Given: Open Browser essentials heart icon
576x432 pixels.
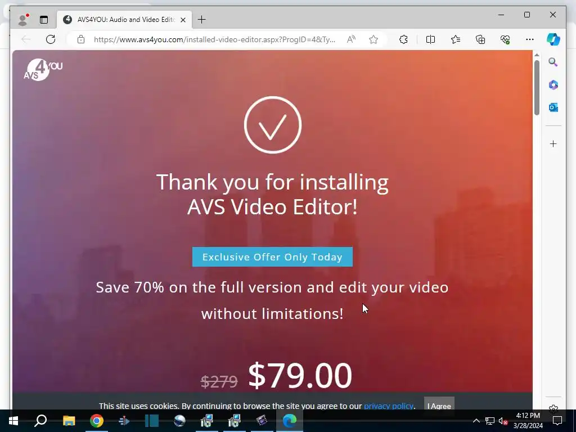Looking at the screenshot, I should [505, 39].
